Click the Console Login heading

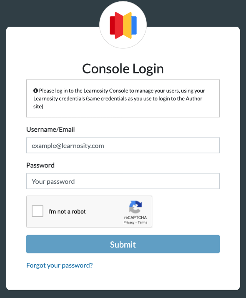point(123,69)
